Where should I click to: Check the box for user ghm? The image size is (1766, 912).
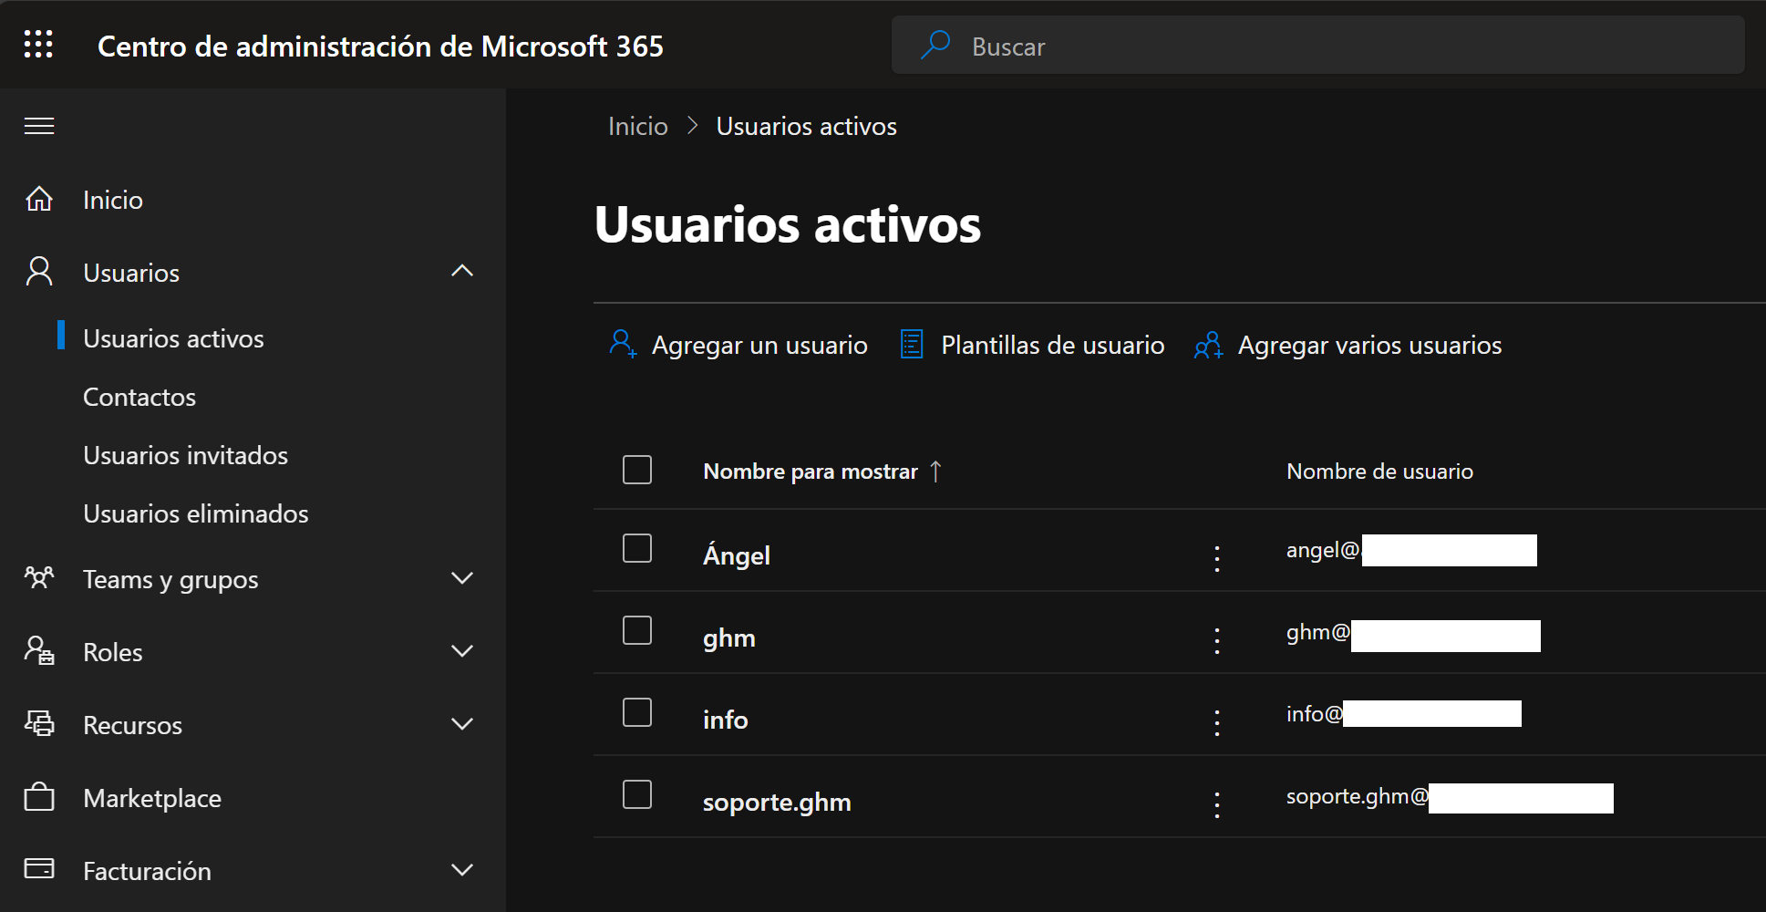click(637, 630)
